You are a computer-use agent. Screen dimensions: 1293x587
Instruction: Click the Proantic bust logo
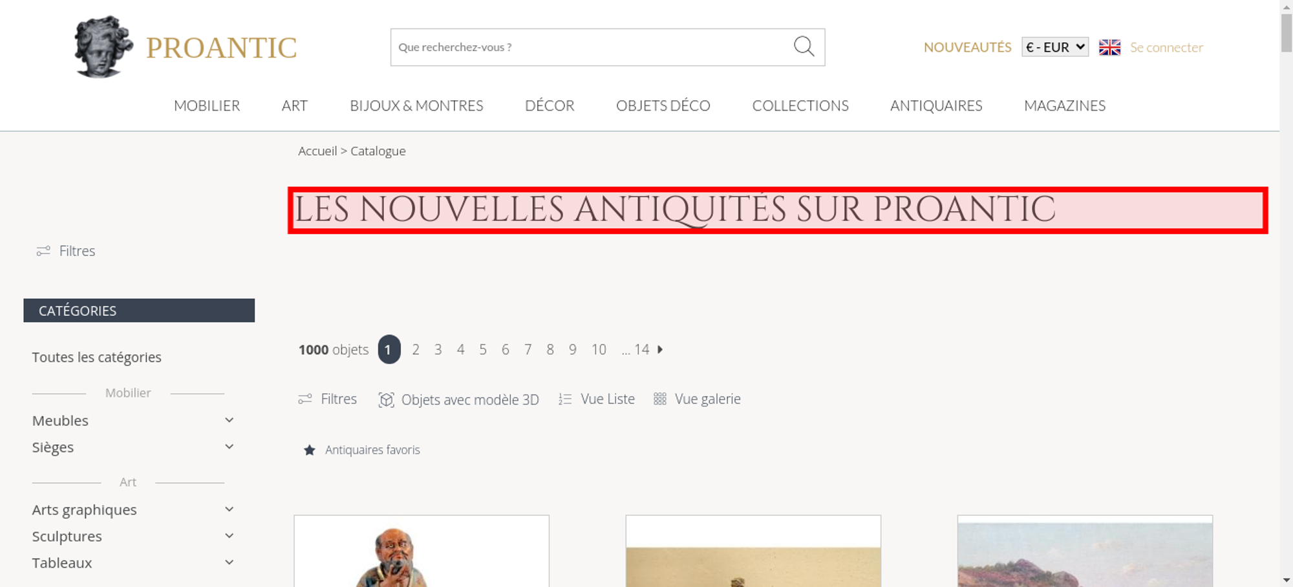tap(103, 47)
